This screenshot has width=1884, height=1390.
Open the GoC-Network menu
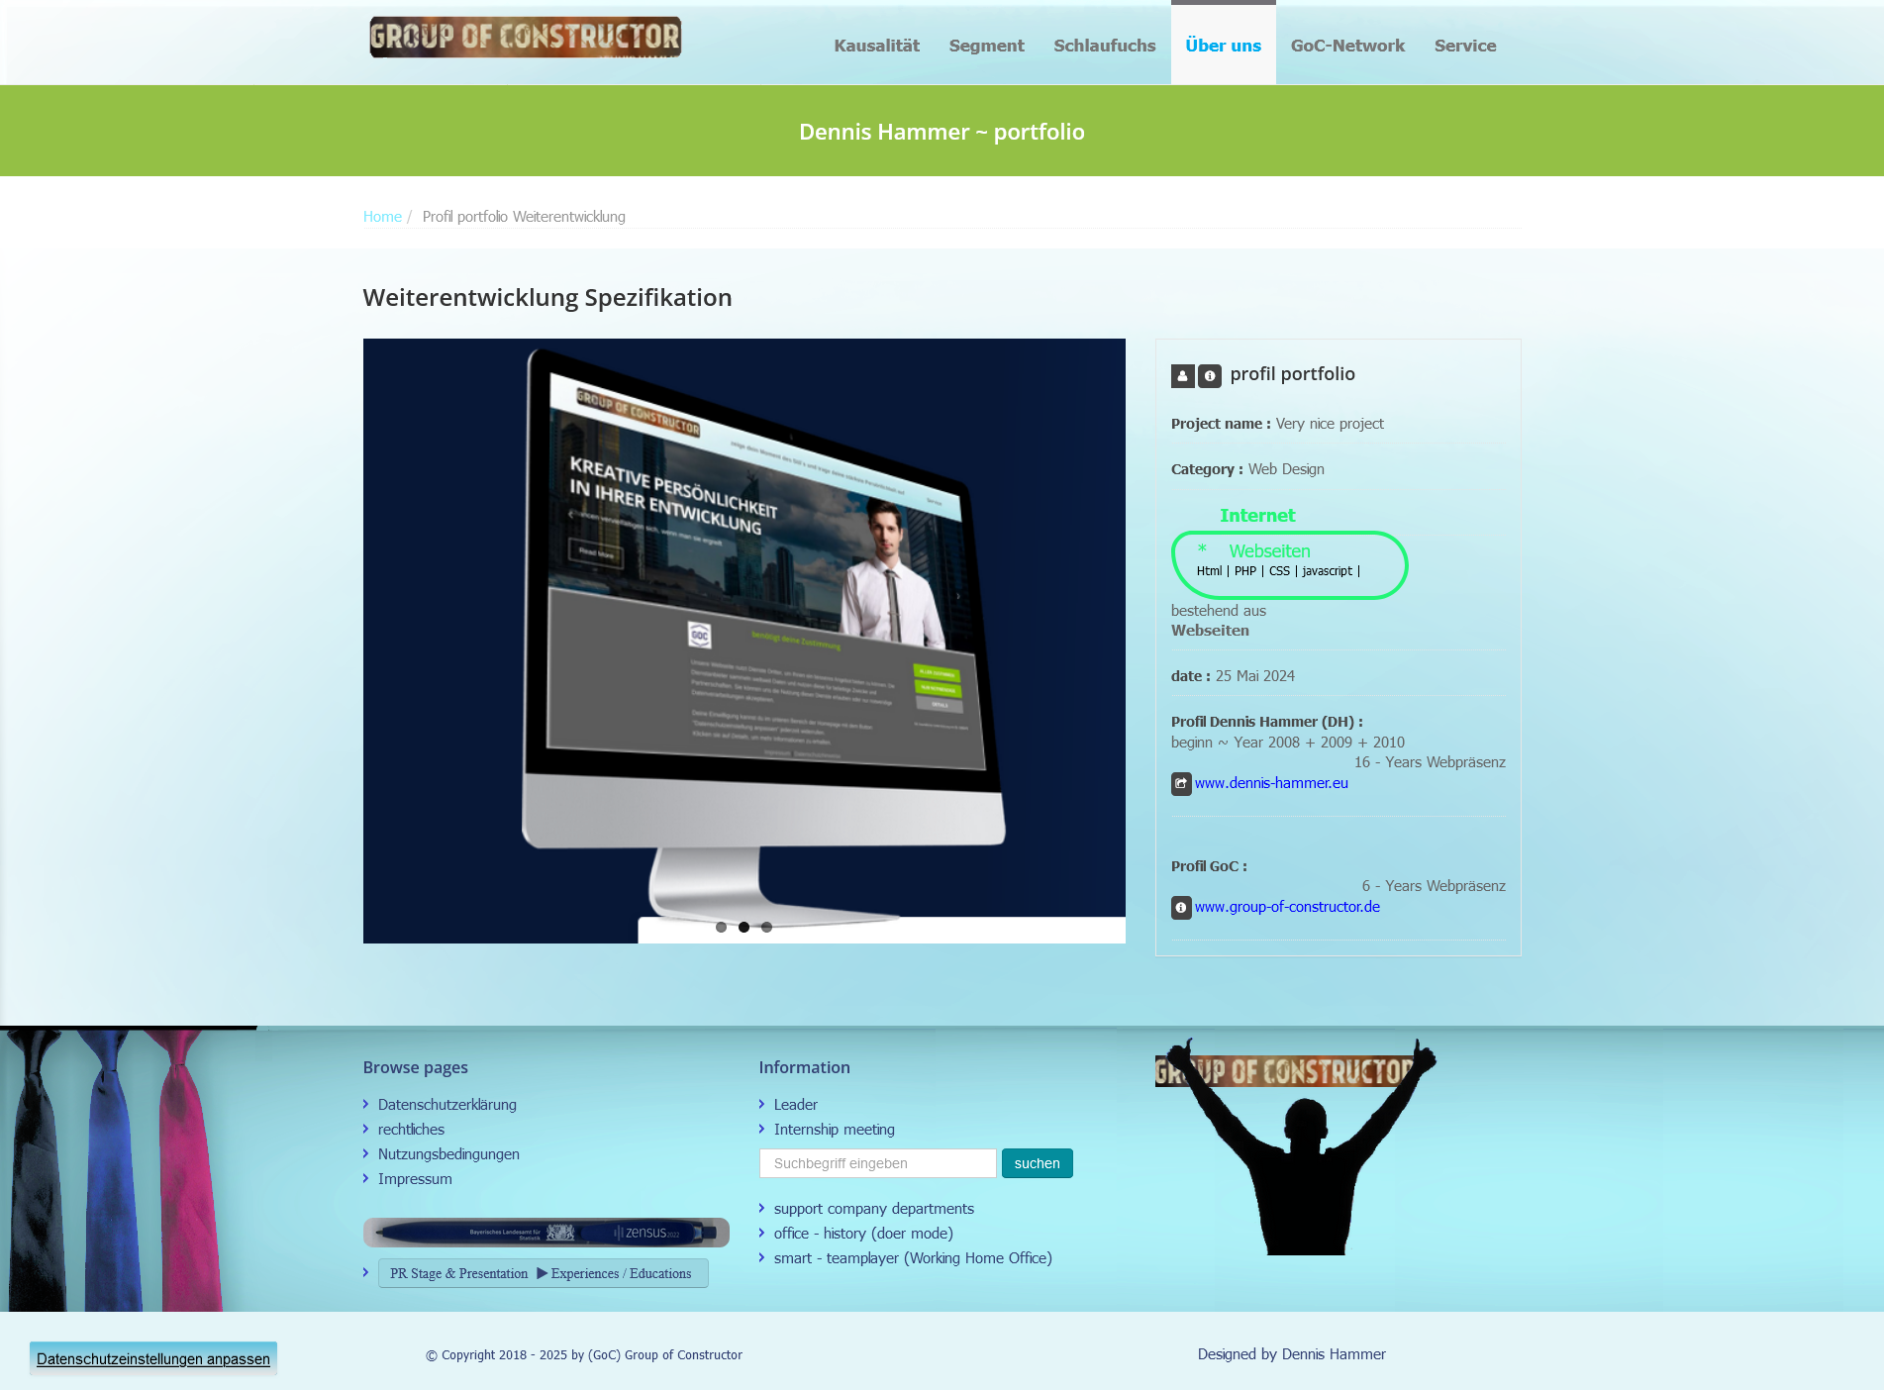(1346, 46)
